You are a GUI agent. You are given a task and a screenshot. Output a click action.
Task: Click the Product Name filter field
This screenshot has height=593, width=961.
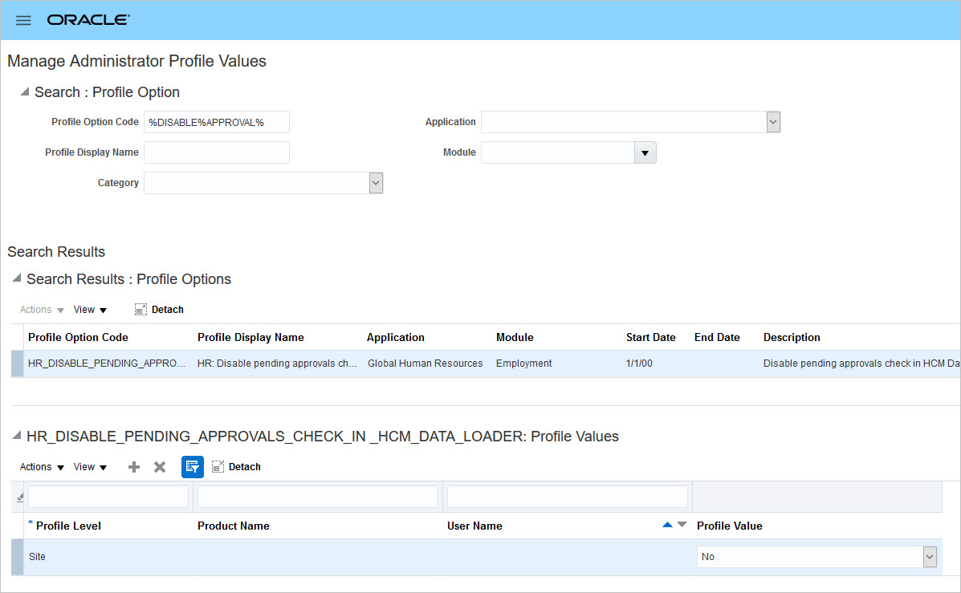[317, 497]
